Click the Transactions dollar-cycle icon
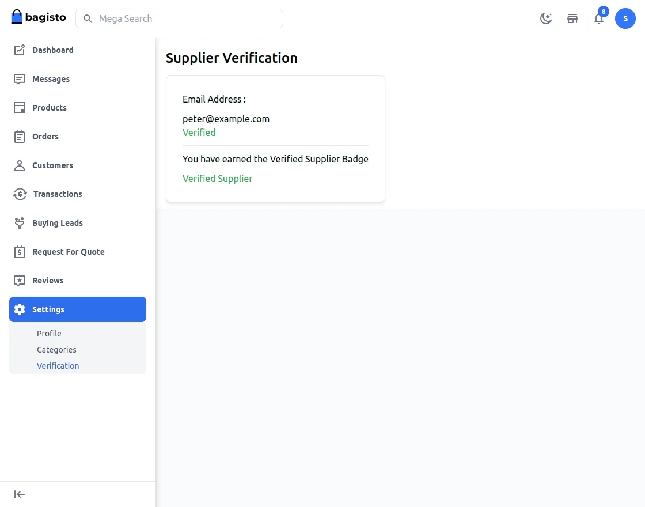 (x=20, y=194)
